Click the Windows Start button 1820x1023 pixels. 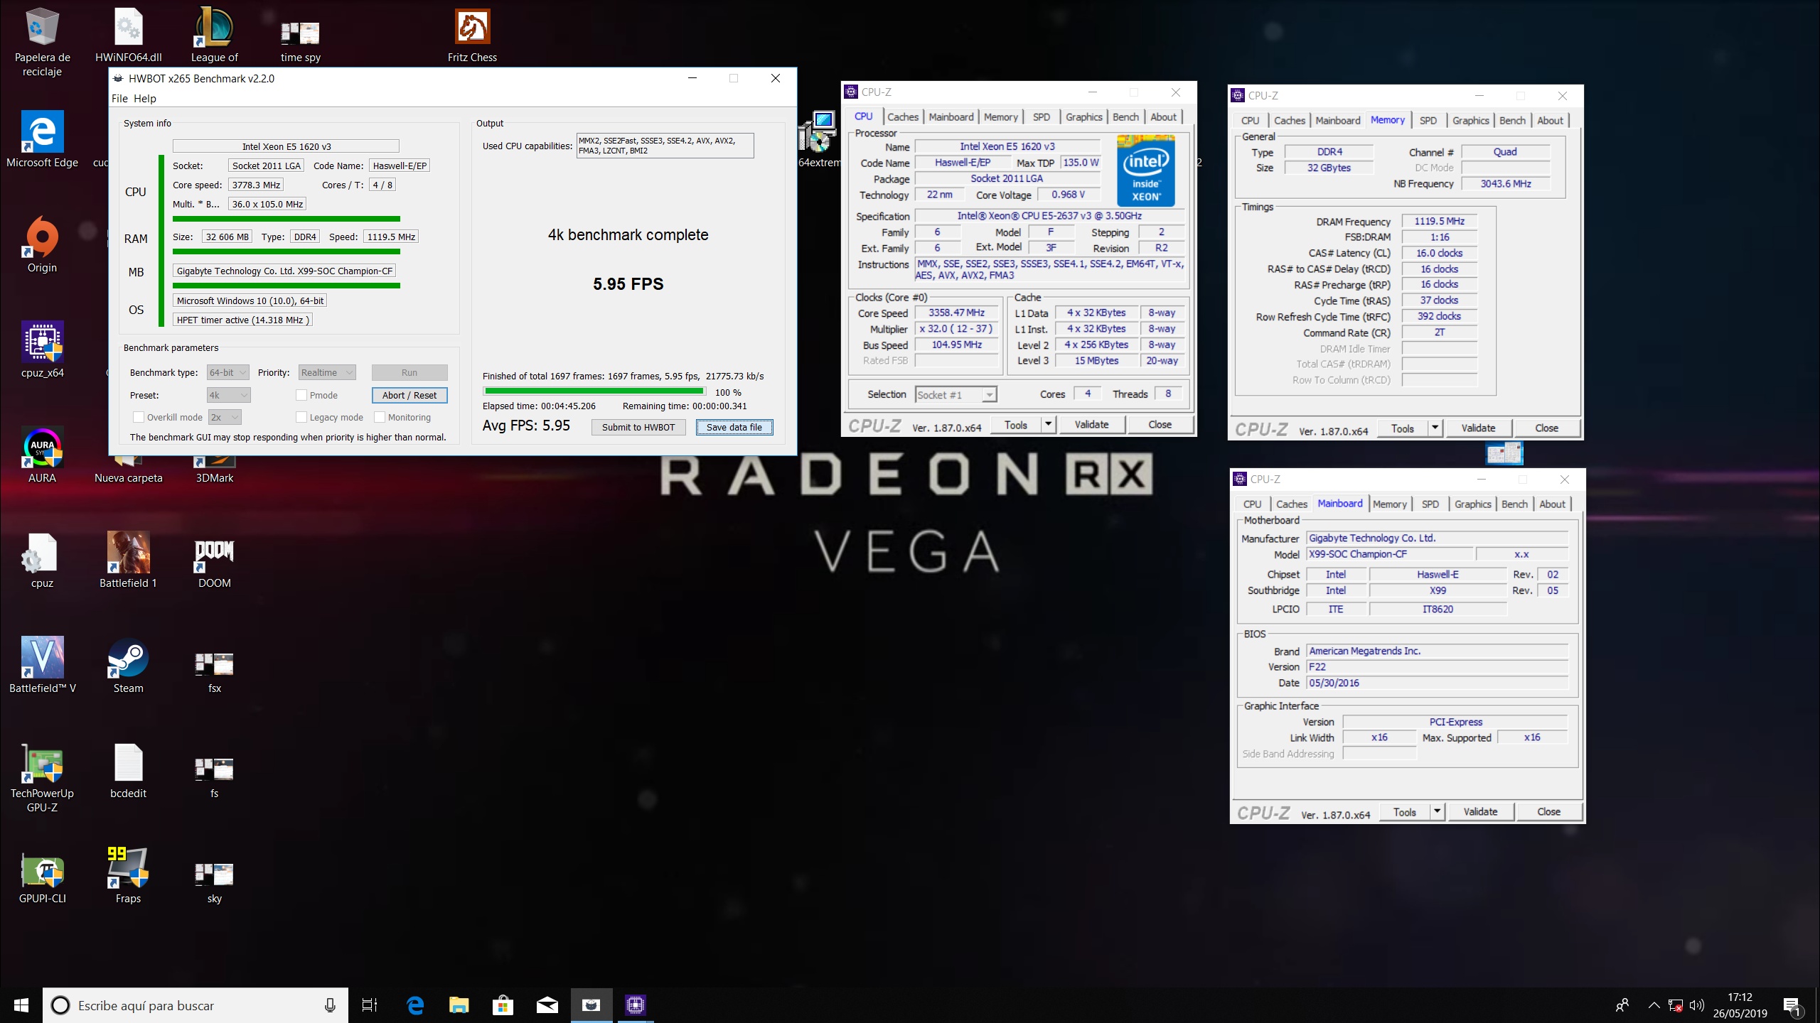click(x=21, y=1005)
